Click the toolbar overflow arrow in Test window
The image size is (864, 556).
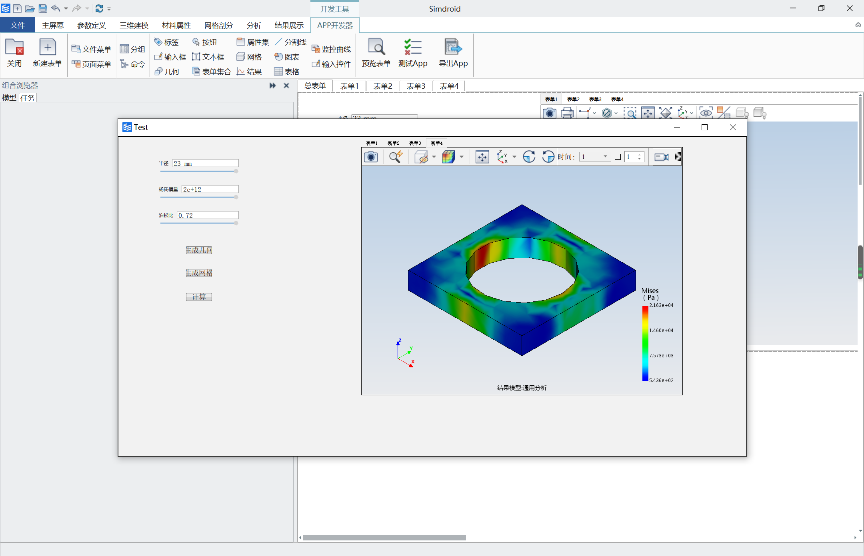[x=678, y=157]
